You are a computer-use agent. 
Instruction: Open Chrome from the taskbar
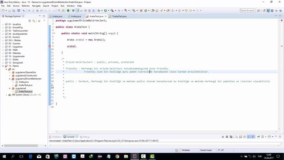[117, 156]
